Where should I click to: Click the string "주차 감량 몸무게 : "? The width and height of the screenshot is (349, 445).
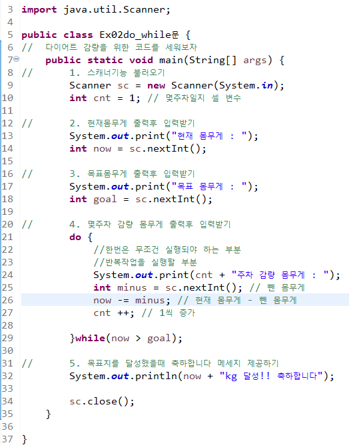[280, 275]
